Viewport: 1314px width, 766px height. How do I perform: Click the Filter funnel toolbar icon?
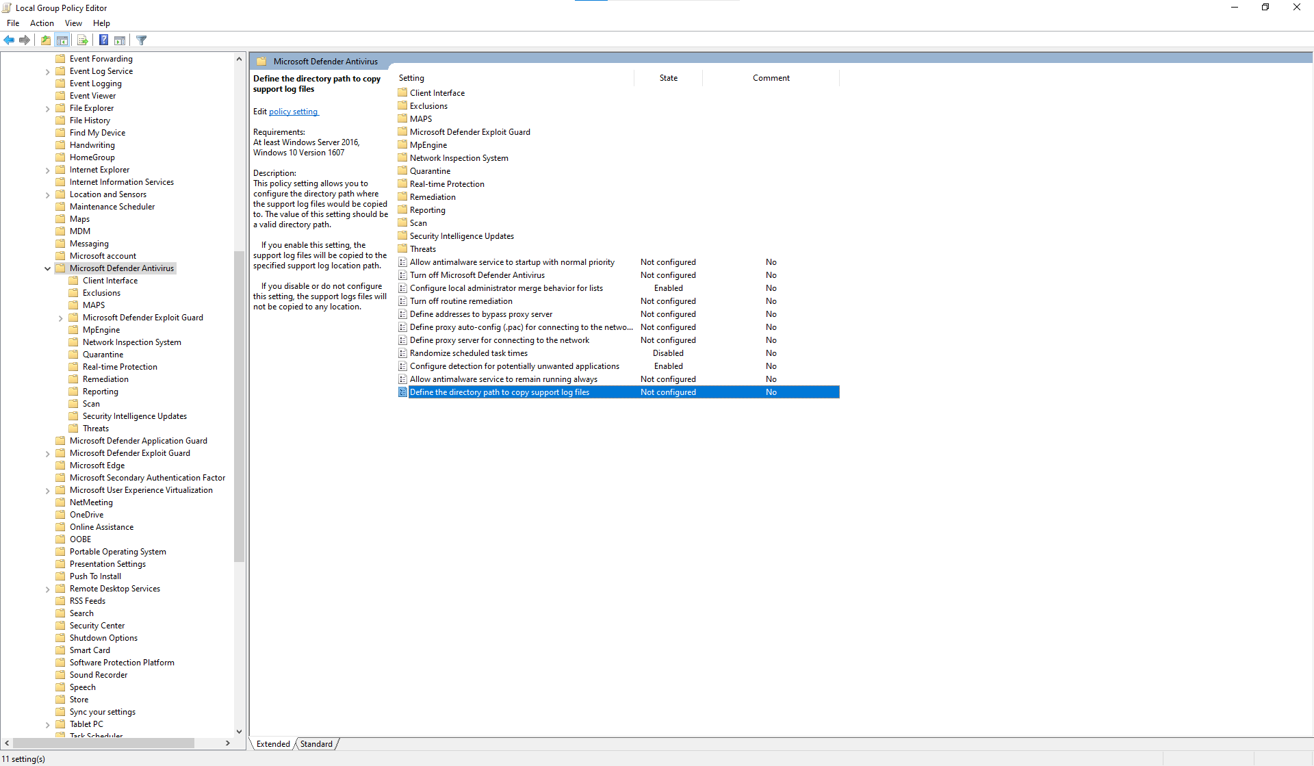[x=142, y=40]
